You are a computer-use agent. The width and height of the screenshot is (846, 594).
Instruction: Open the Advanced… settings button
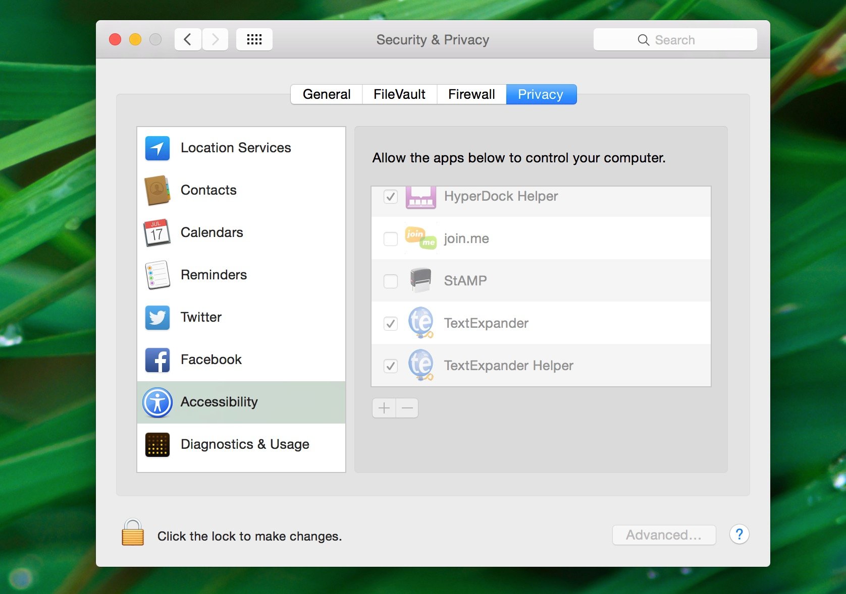coord(664,535)
